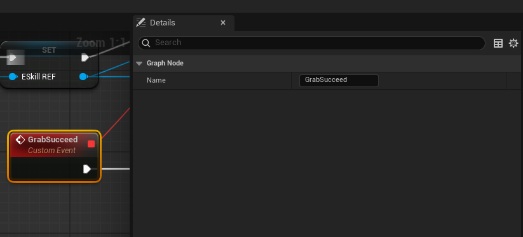Switch to the Details tab

pyautogui.click(x=184, y=23)
